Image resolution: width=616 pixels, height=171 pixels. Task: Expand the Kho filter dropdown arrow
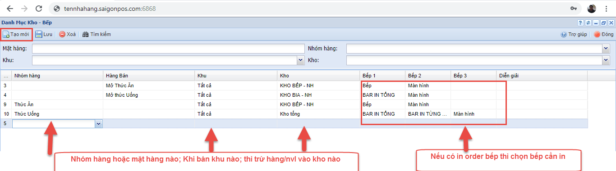(x=606, y=60)
